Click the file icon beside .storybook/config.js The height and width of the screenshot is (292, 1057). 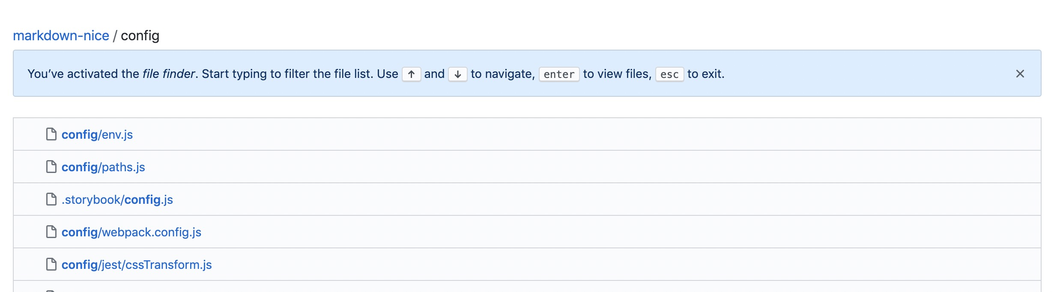click(x=51, y=199)
